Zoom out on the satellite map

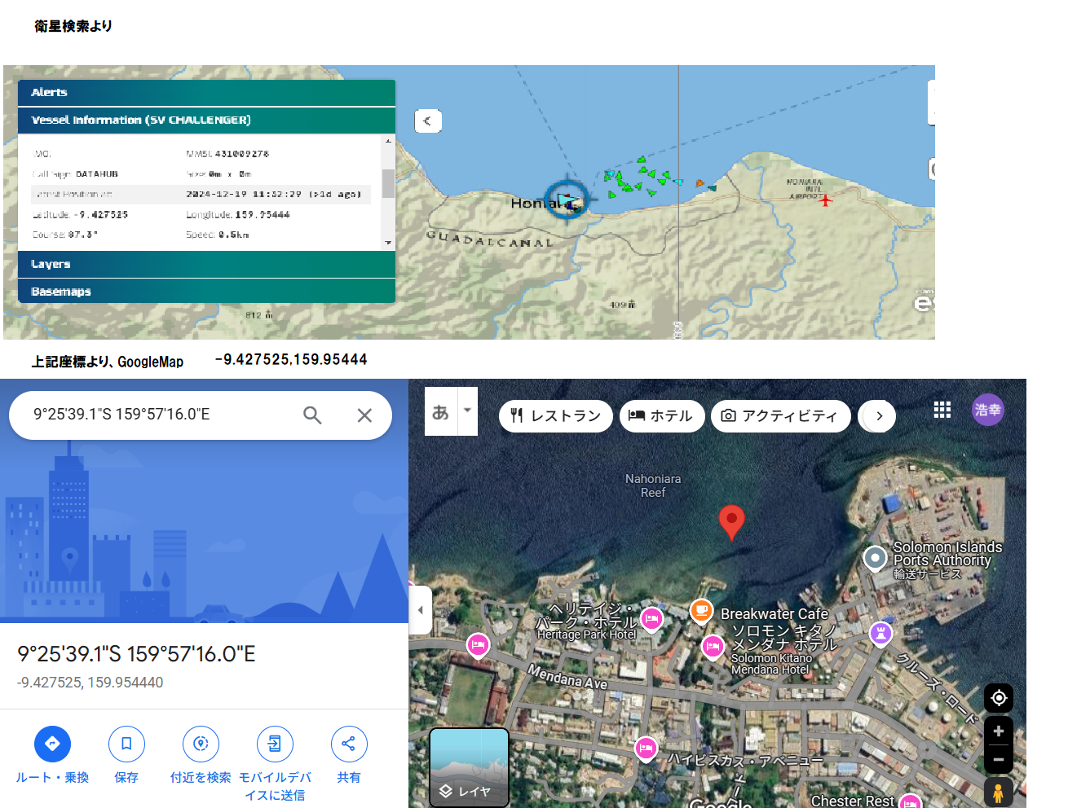[999, 759]
